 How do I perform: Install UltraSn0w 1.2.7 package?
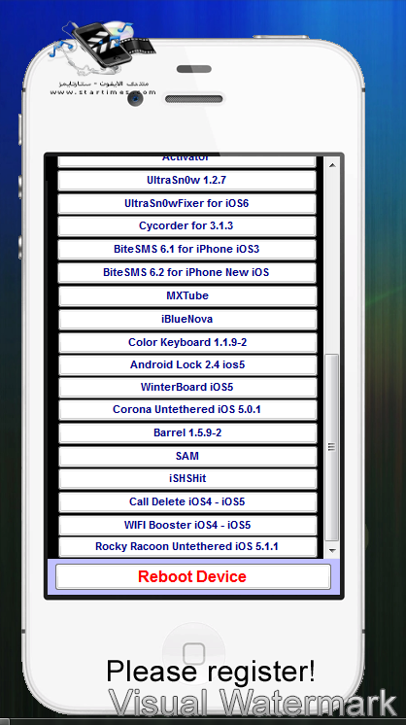[x=187, y=181]
